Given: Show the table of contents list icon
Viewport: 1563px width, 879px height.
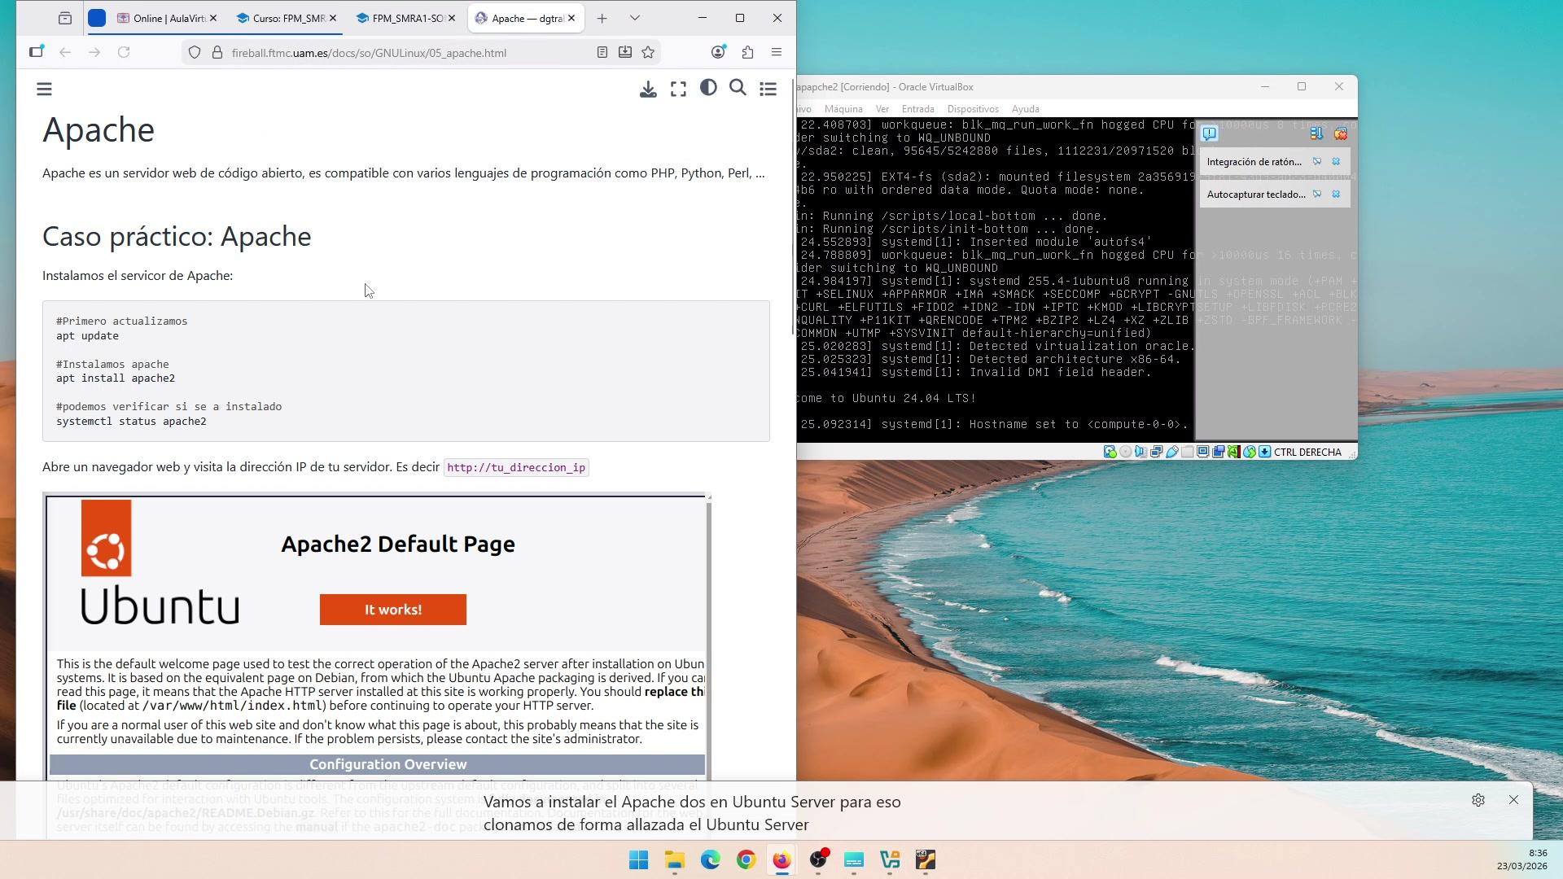Looking at the screenshot, I should pos(768,90).
